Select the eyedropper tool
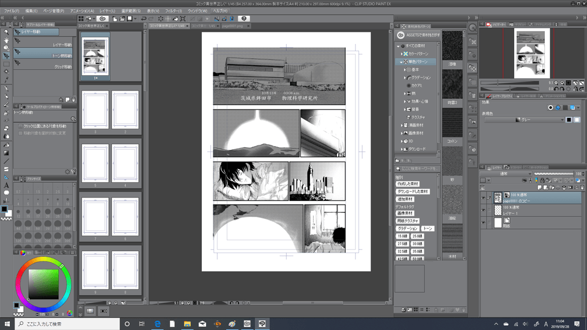 coord(6,79)
